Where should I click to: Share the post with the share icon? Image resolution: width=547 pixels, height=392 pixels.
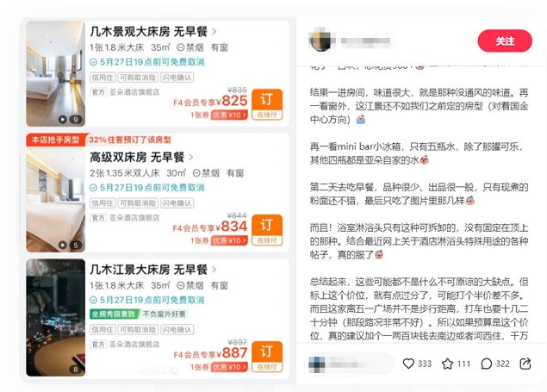[x=525, y=364]
